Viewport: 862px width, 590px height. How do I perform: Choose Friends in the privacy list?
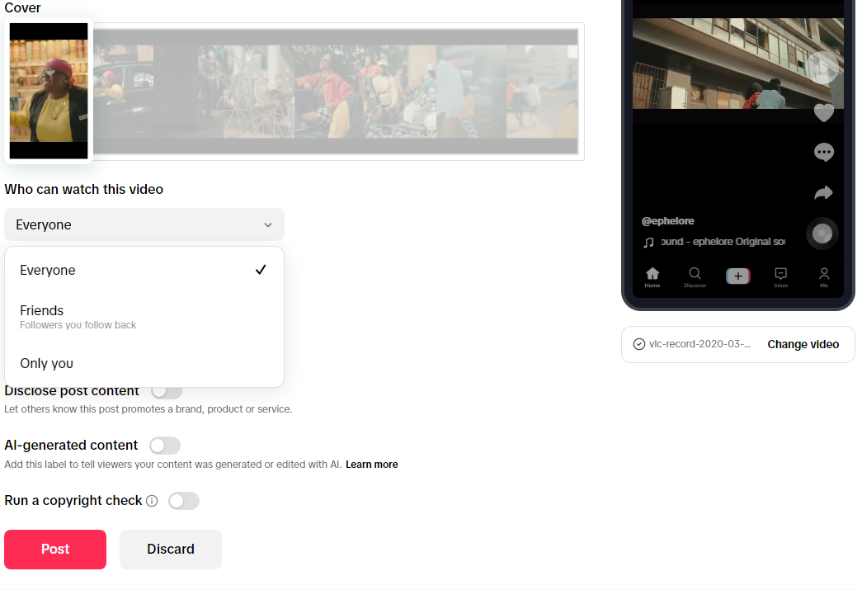click(x=144, y=317)
